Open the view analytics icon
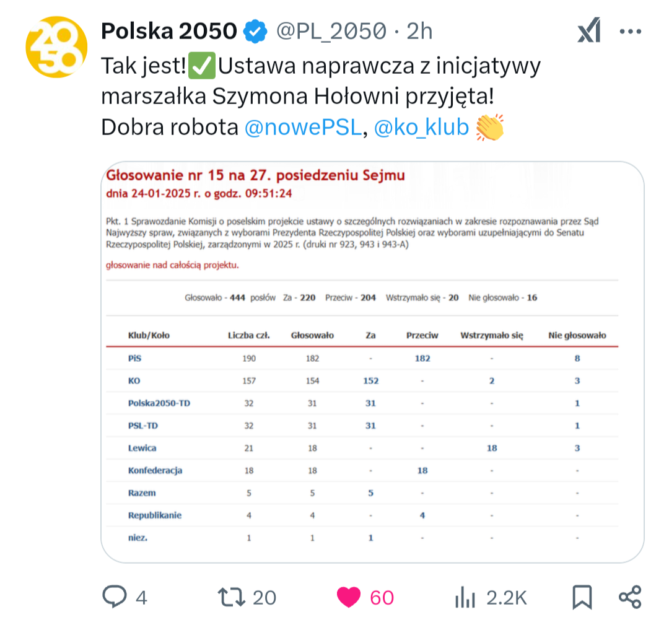The width and height of the screenshot is (669, 630). [465, 597]
